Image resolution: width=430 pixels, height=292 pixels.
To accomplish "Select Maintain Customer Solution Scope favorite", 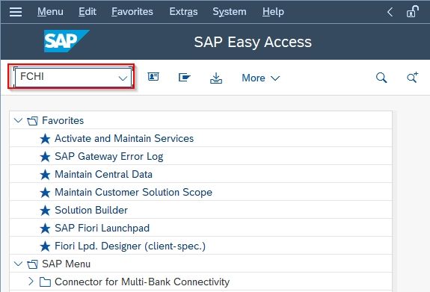I will click(134, 193).
